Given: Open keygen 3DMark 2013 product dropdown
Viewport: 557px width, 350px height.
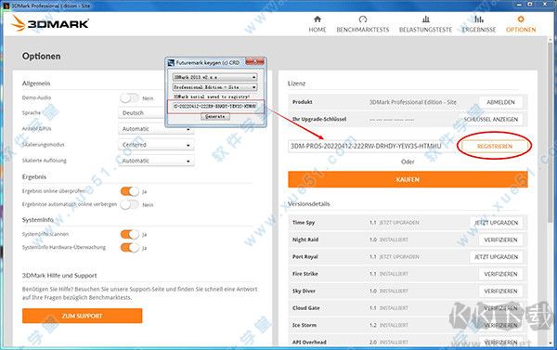Looking at the screenshot, I should 214,77.
